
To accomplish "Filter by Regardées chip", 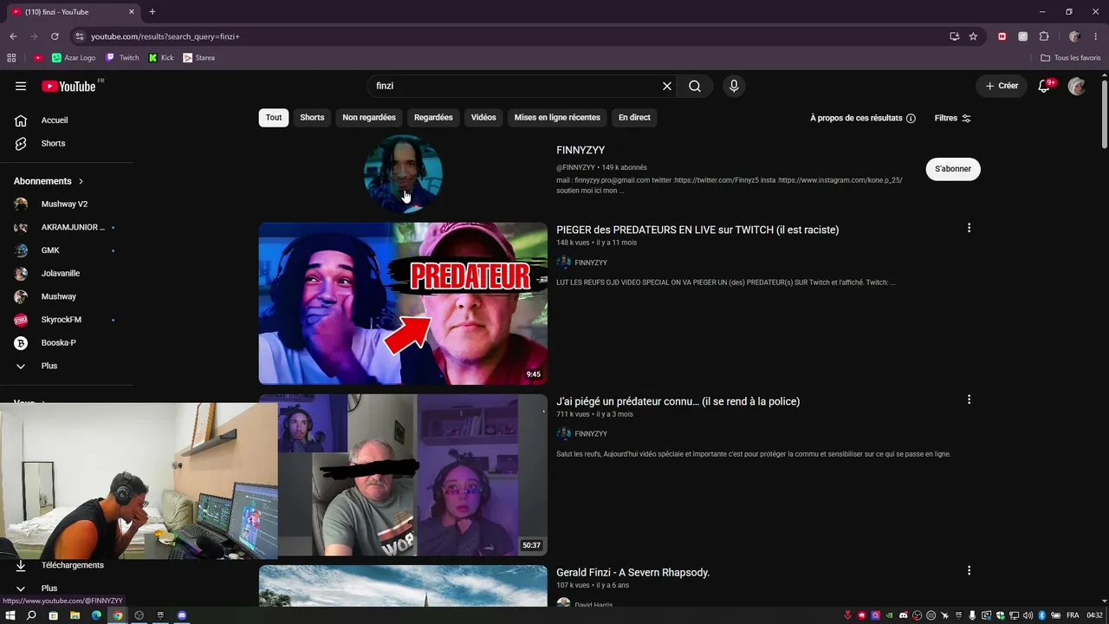I will pyautogui.click(x=433, y=118).
